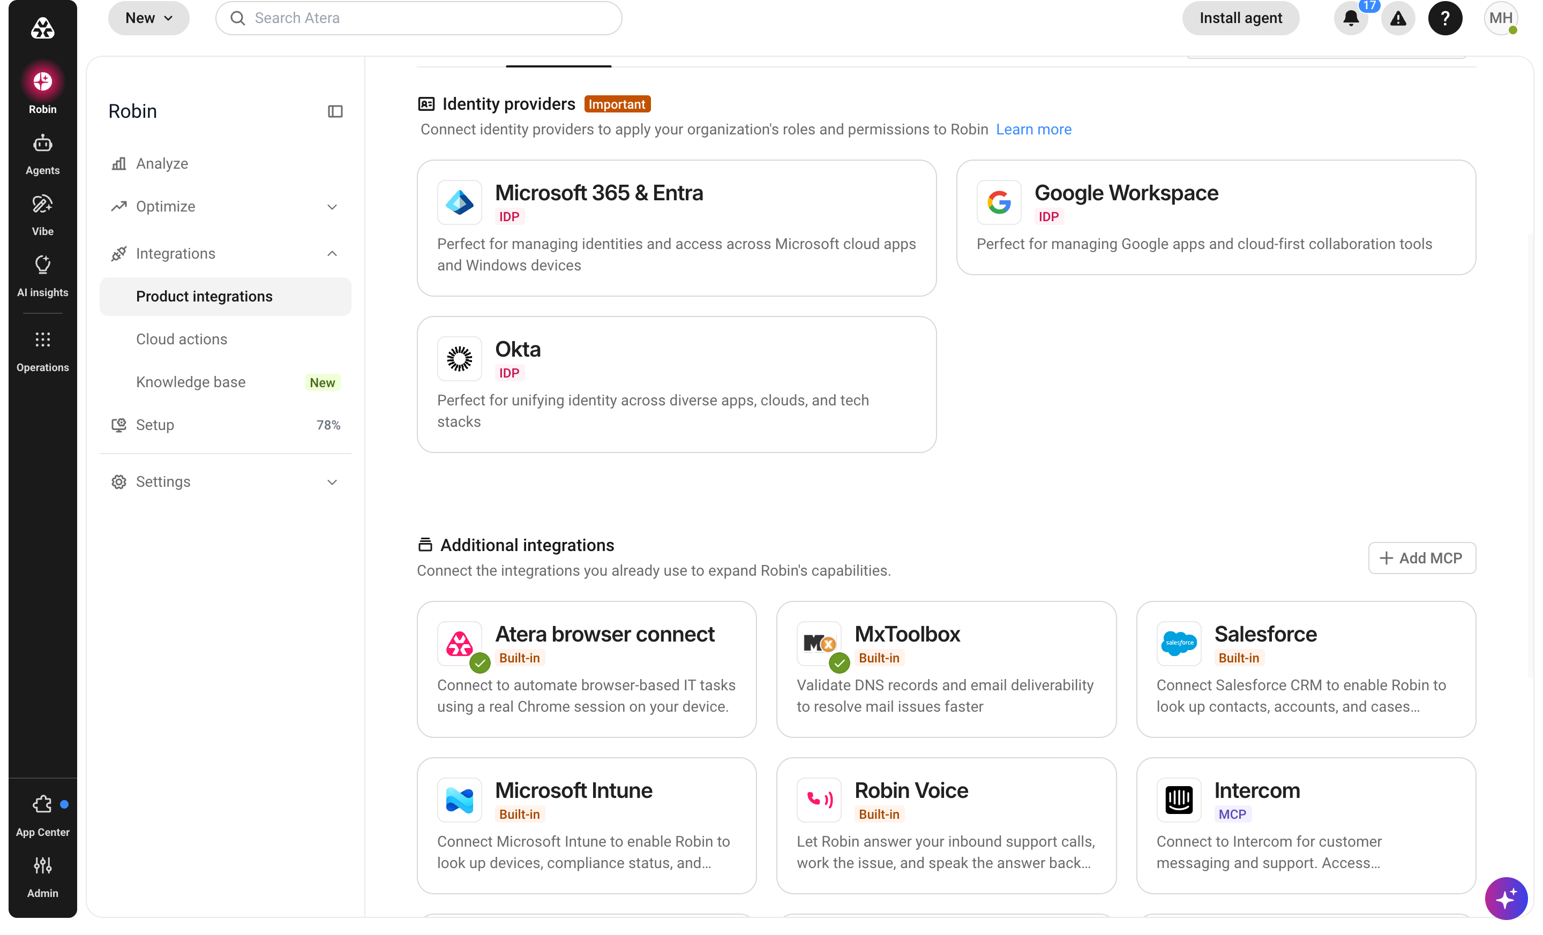Click the Microsoft 365 & Entra logo

point(460,202)
